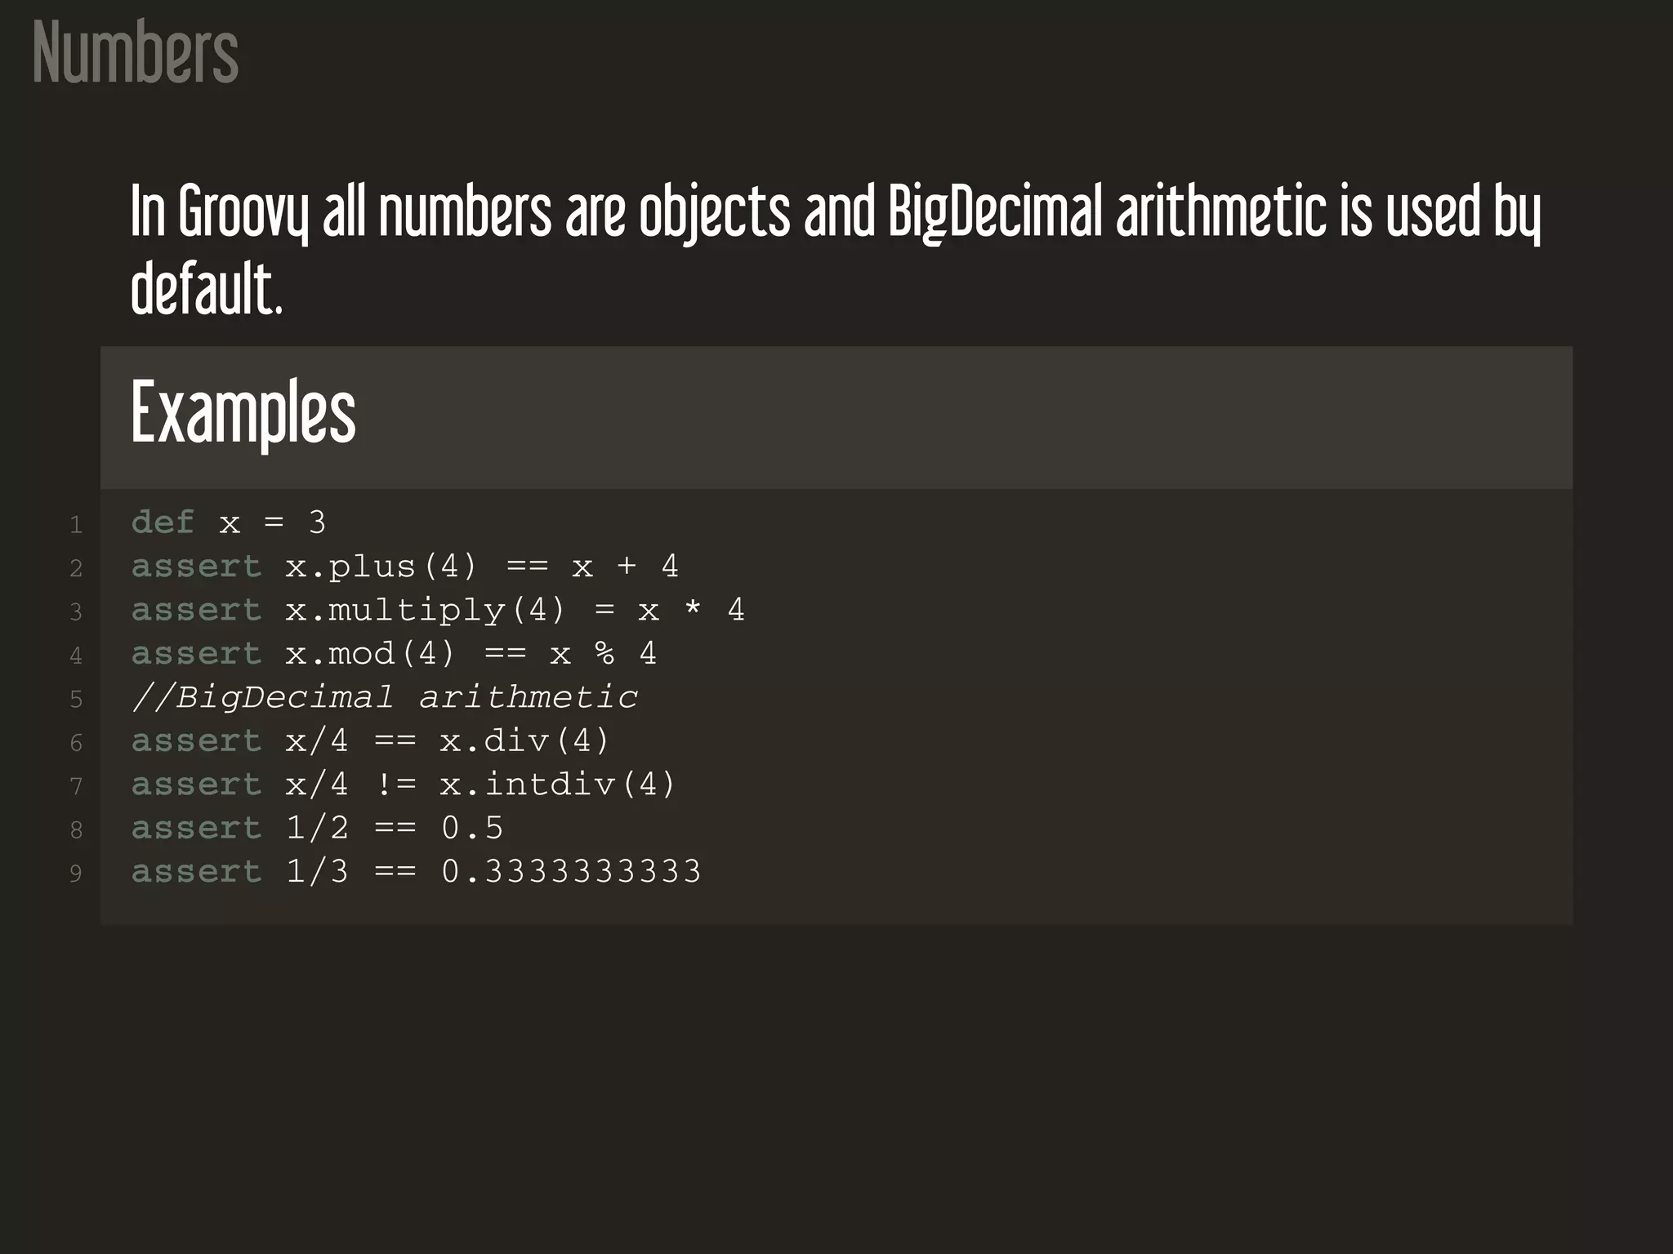
Task: Select code line "def x = 3"
Action: pos(229,522)
